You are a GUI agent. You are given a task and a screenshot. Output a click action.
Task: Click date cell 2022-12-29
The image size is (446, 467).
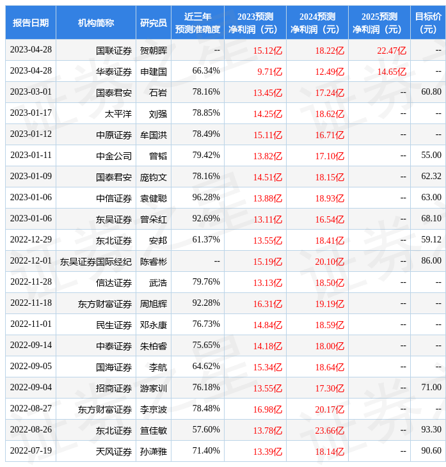coord(31,240)
